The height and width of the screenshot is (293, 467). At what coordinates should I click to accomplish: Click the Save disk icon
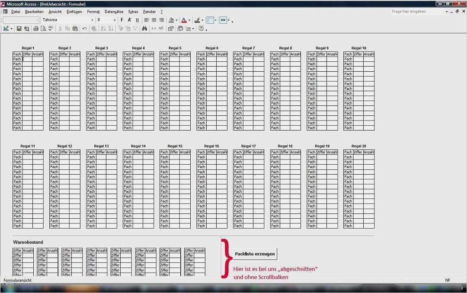pos(19,29)
